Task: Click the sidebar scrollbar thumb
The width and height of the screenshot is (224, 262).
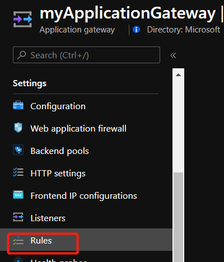Action: point(178,217)
